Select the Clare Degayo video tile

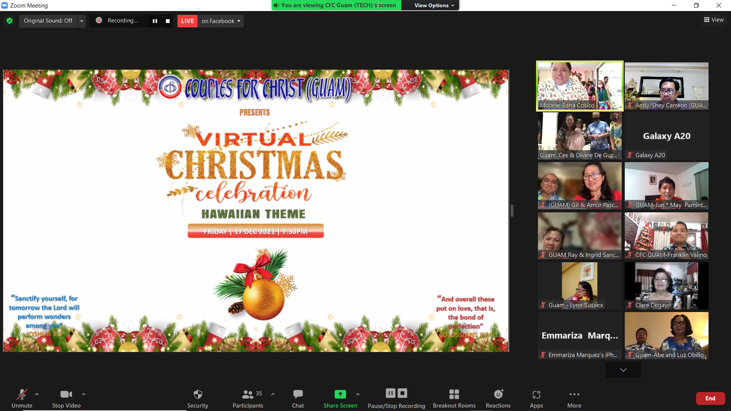click(x=666, y=286)
